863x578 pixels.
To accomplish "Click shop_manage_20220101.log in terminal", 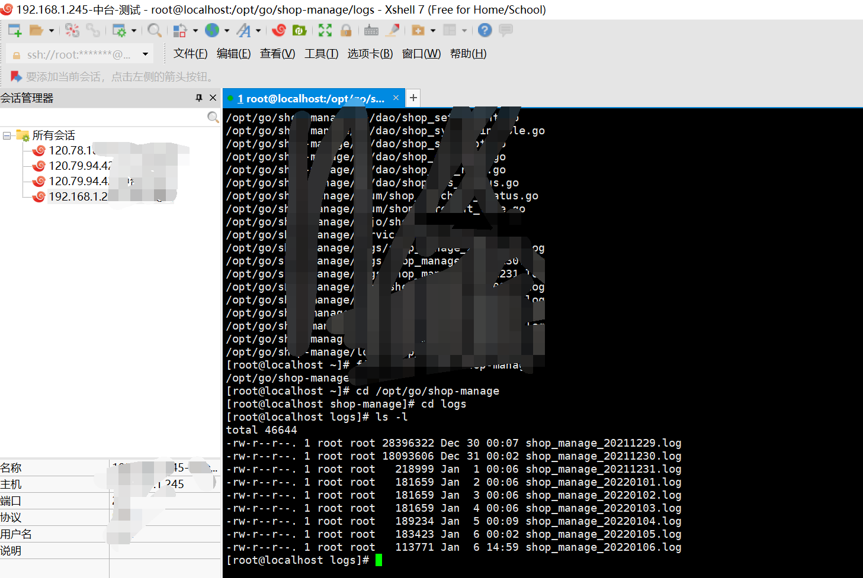I will click(x=604, y=482).
